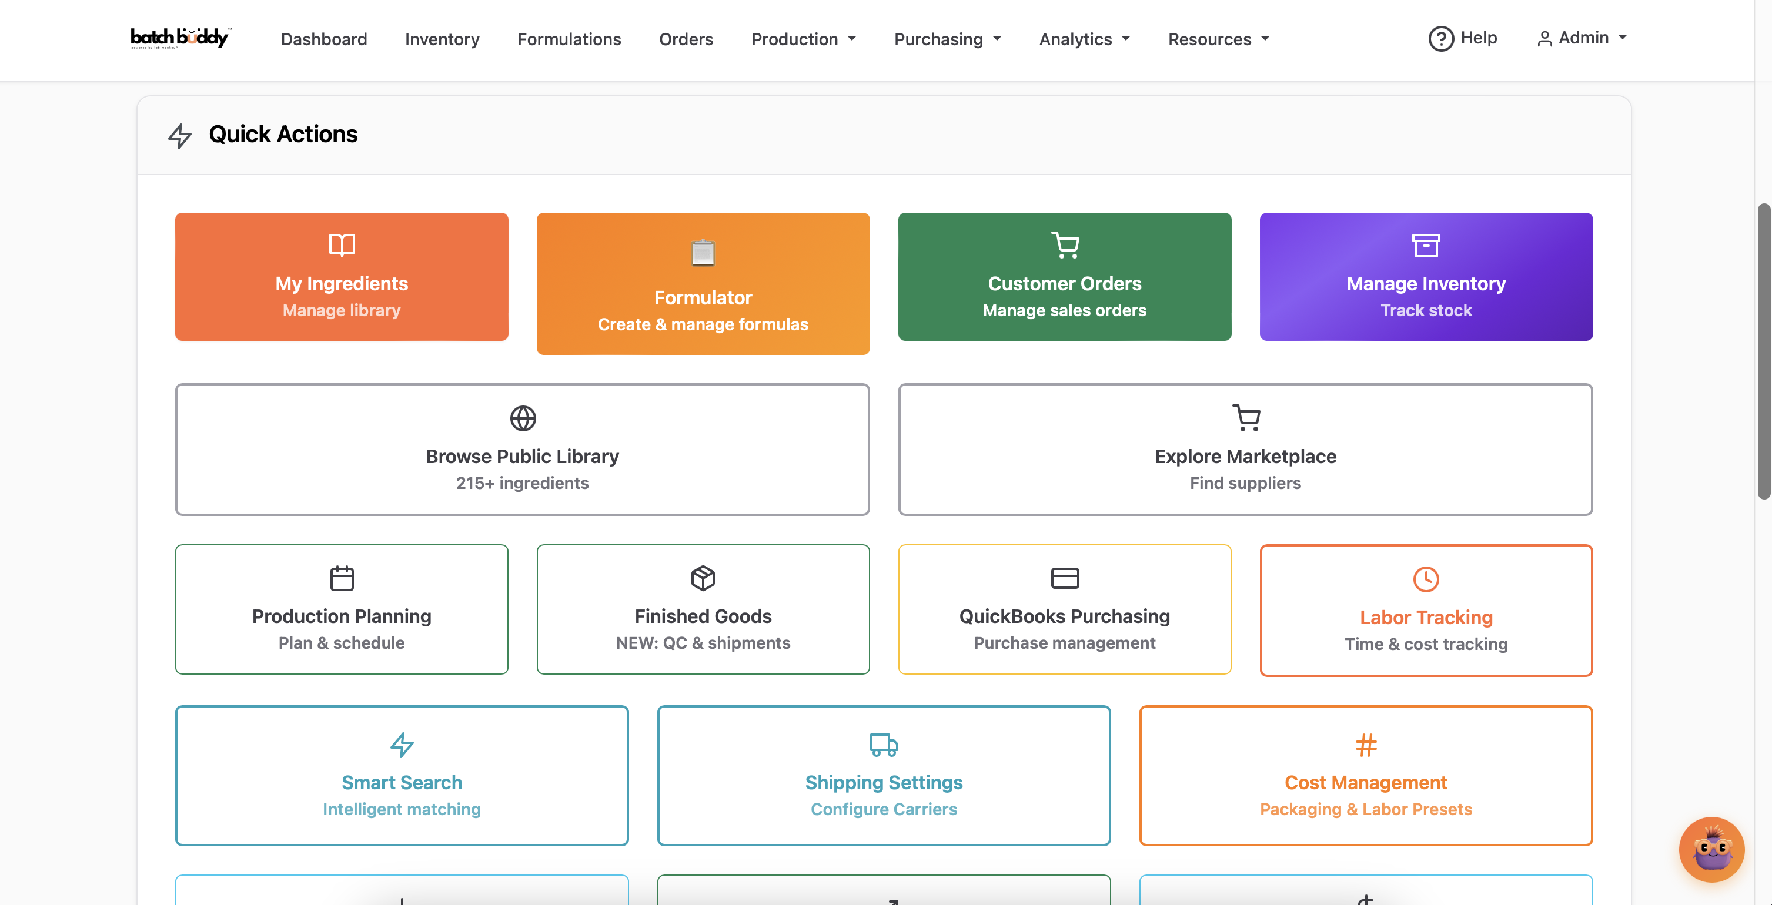Open the Analytics dropdown

[1084, 39]
